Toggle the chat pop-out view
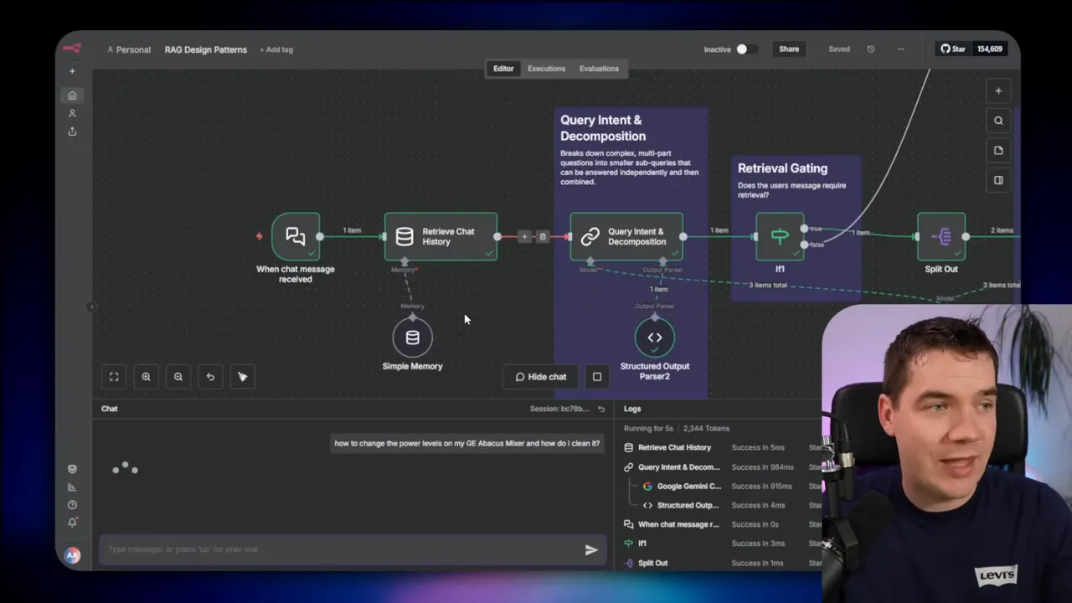 (x=596, y=377)
